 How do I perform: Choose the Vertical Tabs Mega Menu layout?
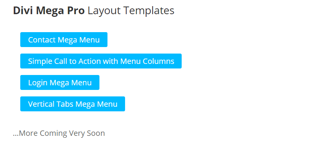point(73,104)
